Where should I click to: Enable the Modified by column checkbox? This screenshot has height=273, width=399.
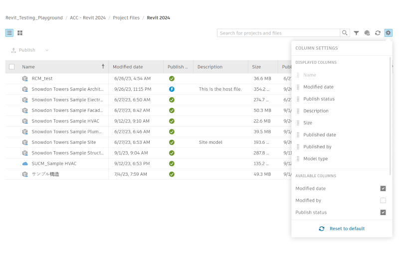coord(383,201)
